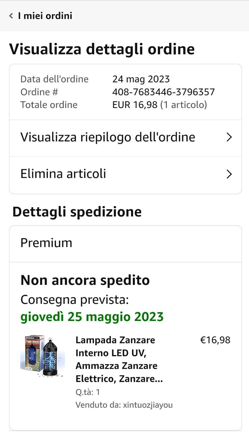Tap the Q.tà: 1 quantity label
This screenshot has width=249, height=432.
coord(88,392)
